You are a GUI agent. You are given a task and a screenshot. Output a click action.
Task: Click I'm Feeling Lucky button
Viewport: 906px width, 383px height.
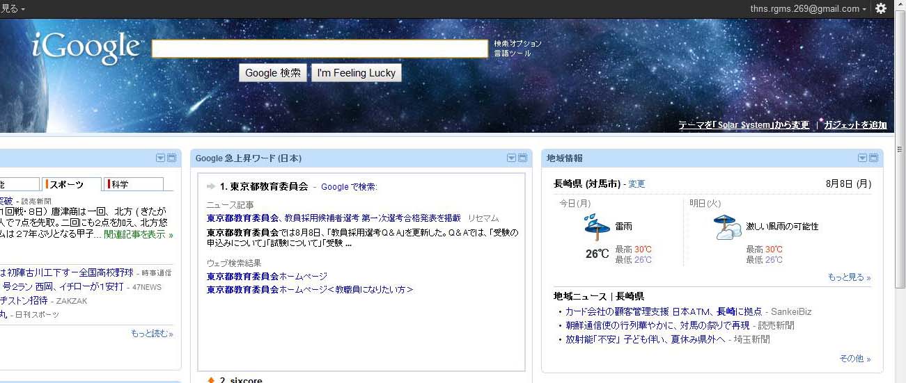357,73
